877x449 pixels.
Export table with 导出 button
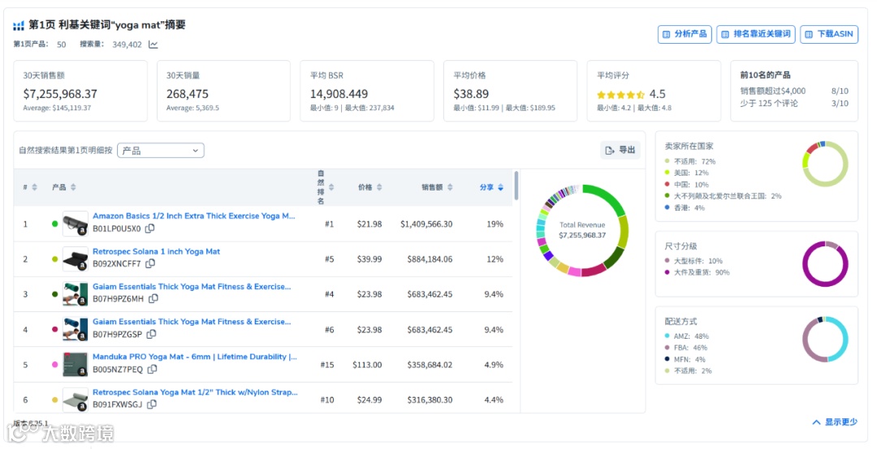(621, 150)
